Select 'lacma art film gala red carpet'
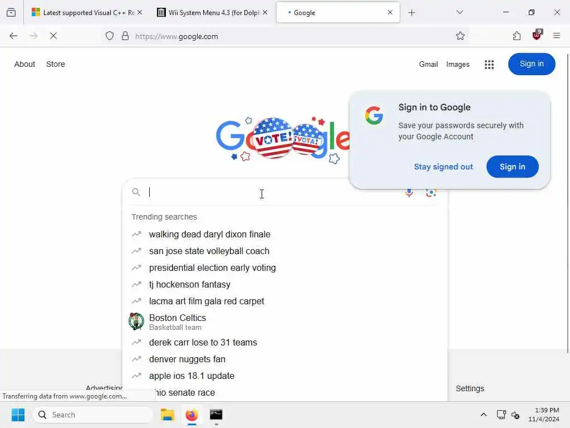 click(286, 301)
